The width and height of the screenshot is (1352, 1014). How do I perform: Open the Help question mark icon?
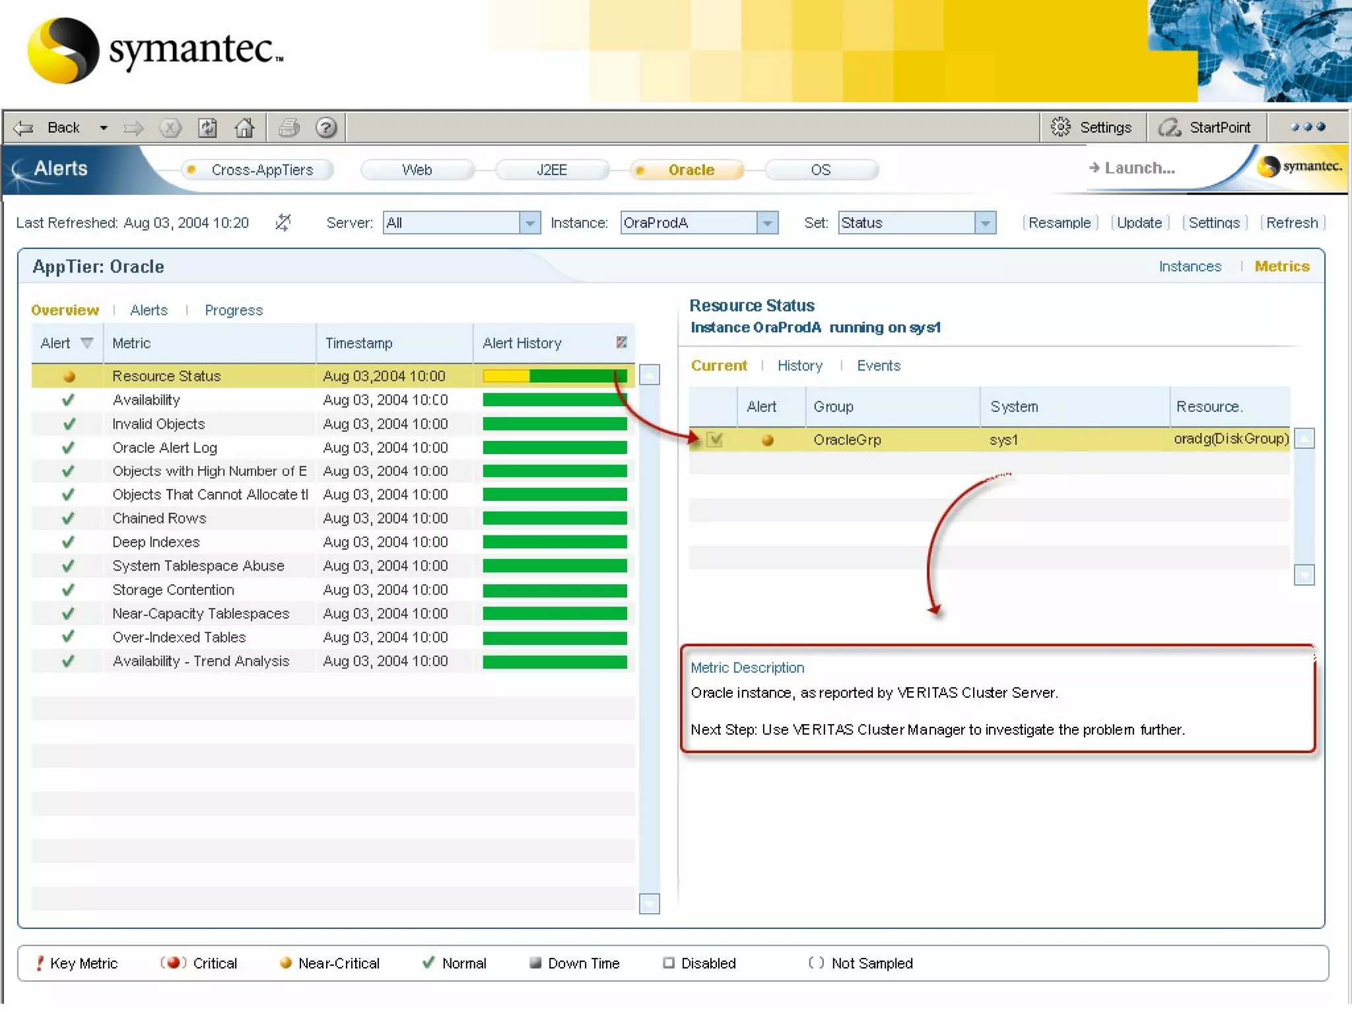click(326, 127)
